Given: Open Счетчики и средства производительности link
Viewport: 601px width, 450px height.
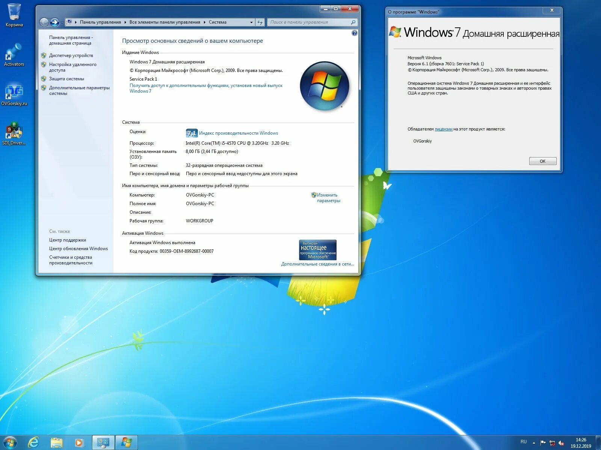Looking at the screenshot, I should (x=71, y=260).
